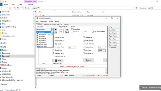Click the SN button in PROGISP
The height and width of the screenshot is (91, 161).
coord(56,33)
